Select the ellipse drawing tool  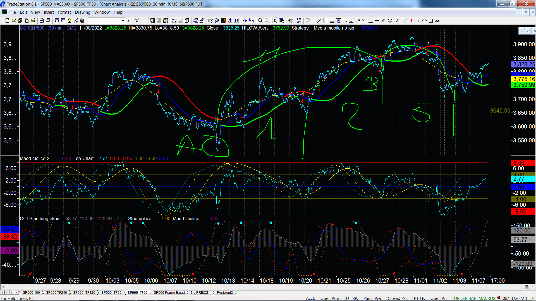[424, 21]
